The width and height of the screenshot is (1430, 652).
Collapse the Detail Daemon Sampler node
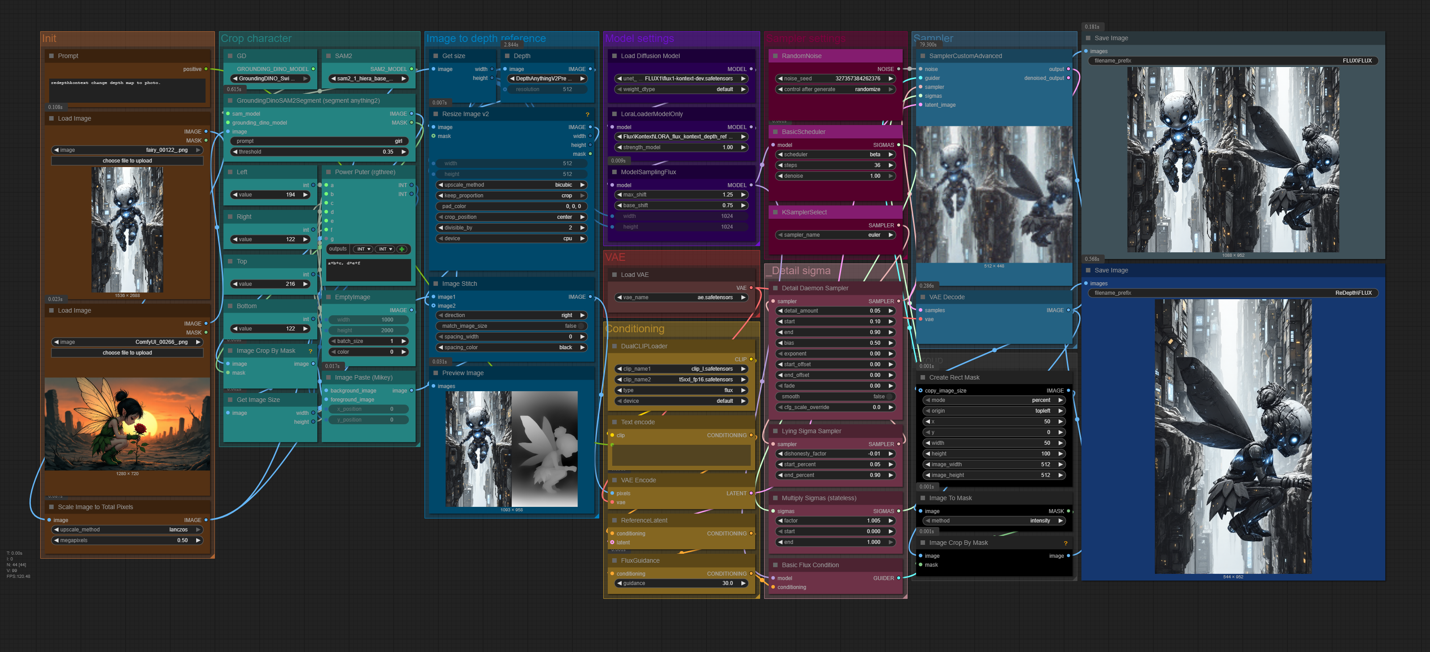775,288
